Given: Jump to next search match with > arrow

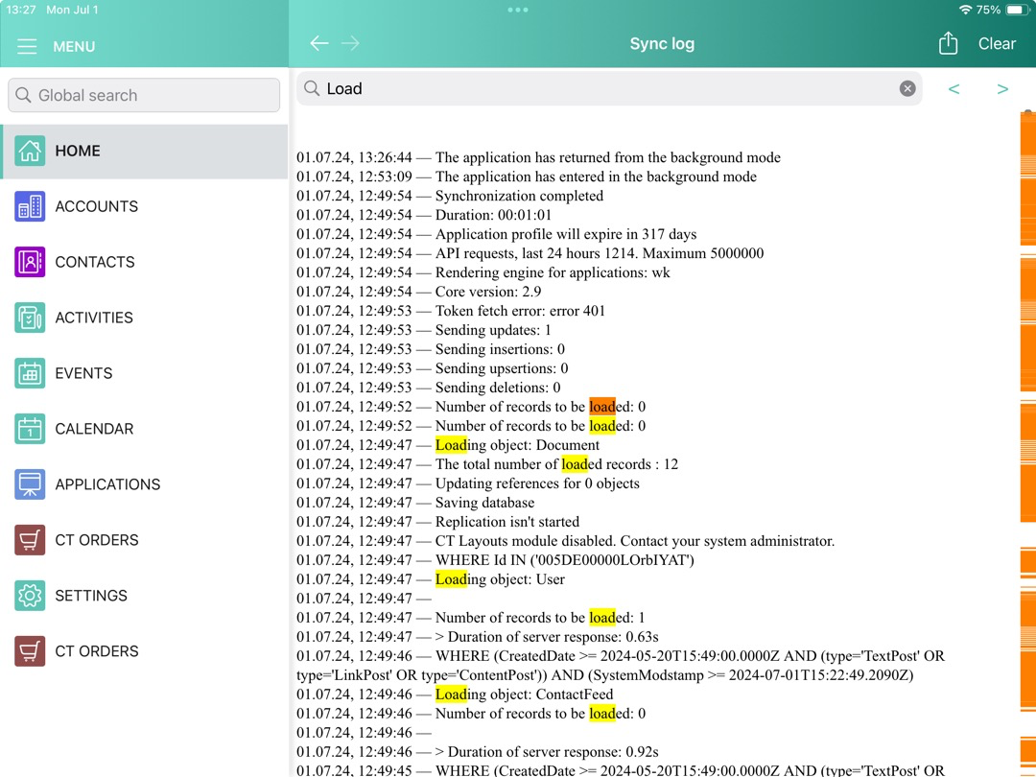Looking at the screenshot, I should click(x=1002, y=88).
